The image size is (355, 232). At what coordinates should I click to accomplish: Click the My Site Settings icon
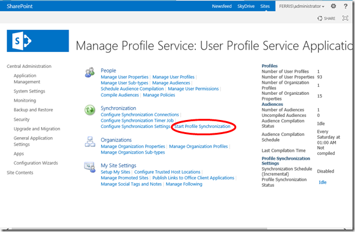[90, 167]
